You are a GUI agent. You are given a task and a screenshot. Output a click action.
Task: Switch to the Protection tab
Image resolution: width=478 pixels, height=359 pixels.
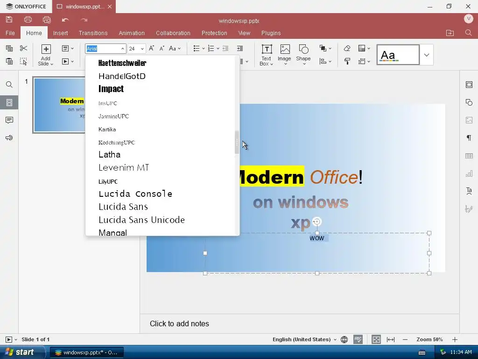point(214,33)
